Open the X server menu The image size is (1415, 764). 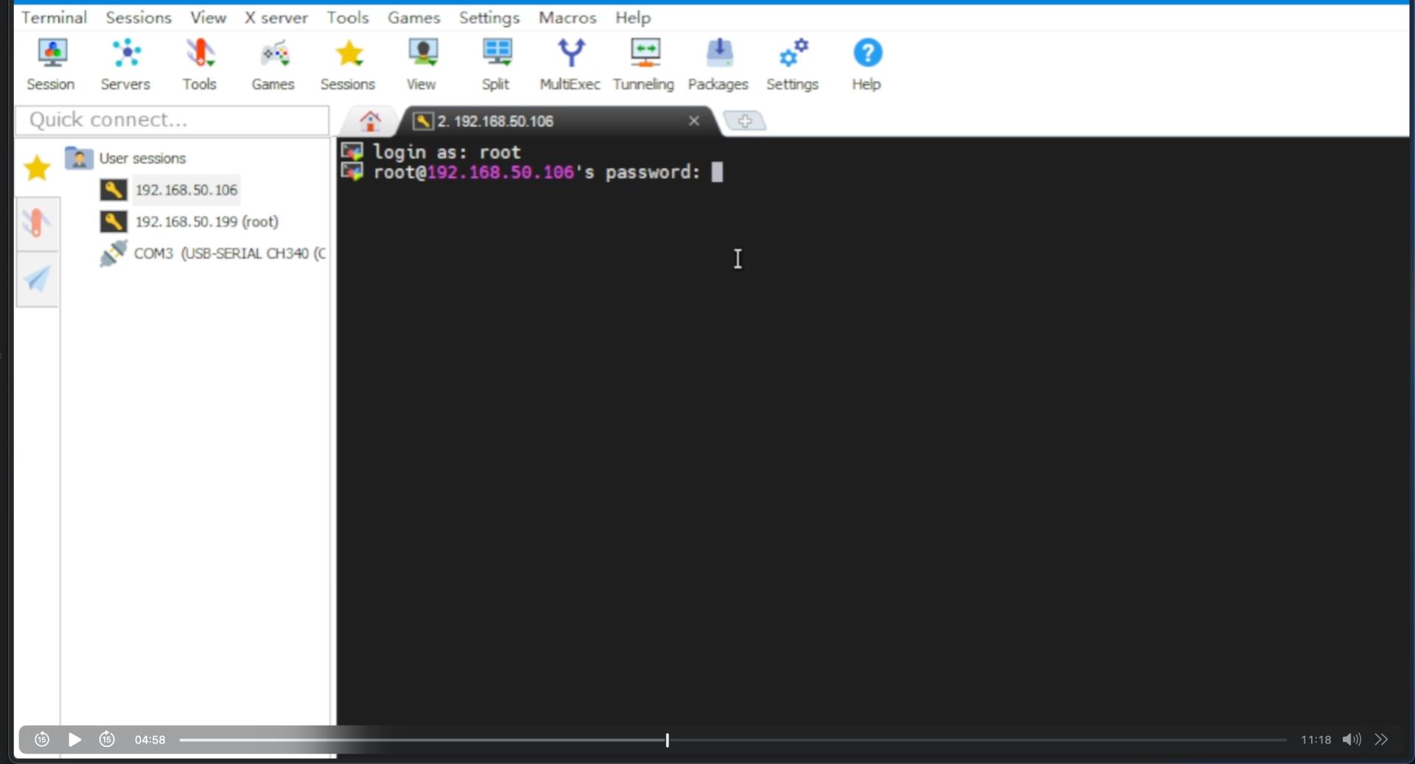pyautogui.click(x=276, y=18)
